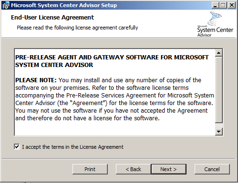Click the 'End-User License Agreement' heading
This screenshot has height=183, width=238.
click(52, 18)
